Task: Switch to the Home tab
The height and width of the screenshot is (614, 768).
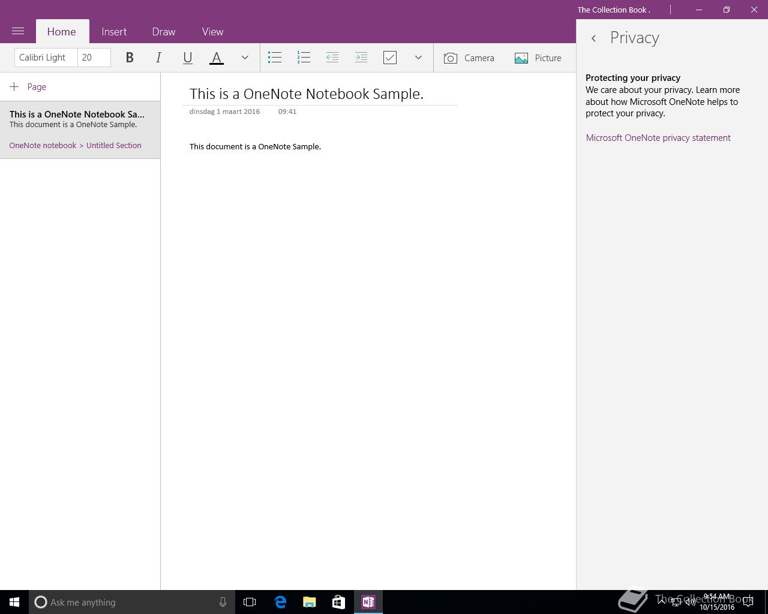Action: tap(62, 32)
